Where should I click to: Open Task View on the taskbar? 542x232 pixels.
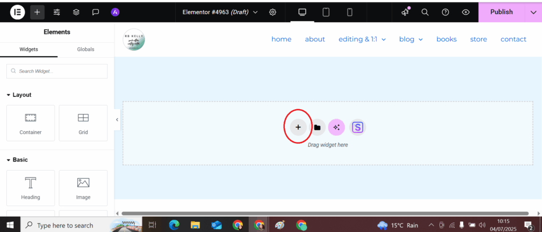152,225
